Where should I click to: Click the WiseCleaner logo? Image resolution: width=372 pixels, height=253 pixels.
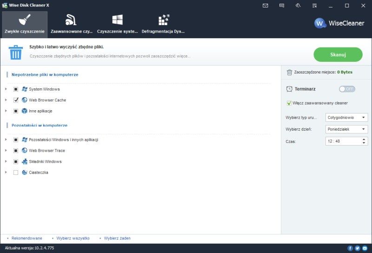339,23
